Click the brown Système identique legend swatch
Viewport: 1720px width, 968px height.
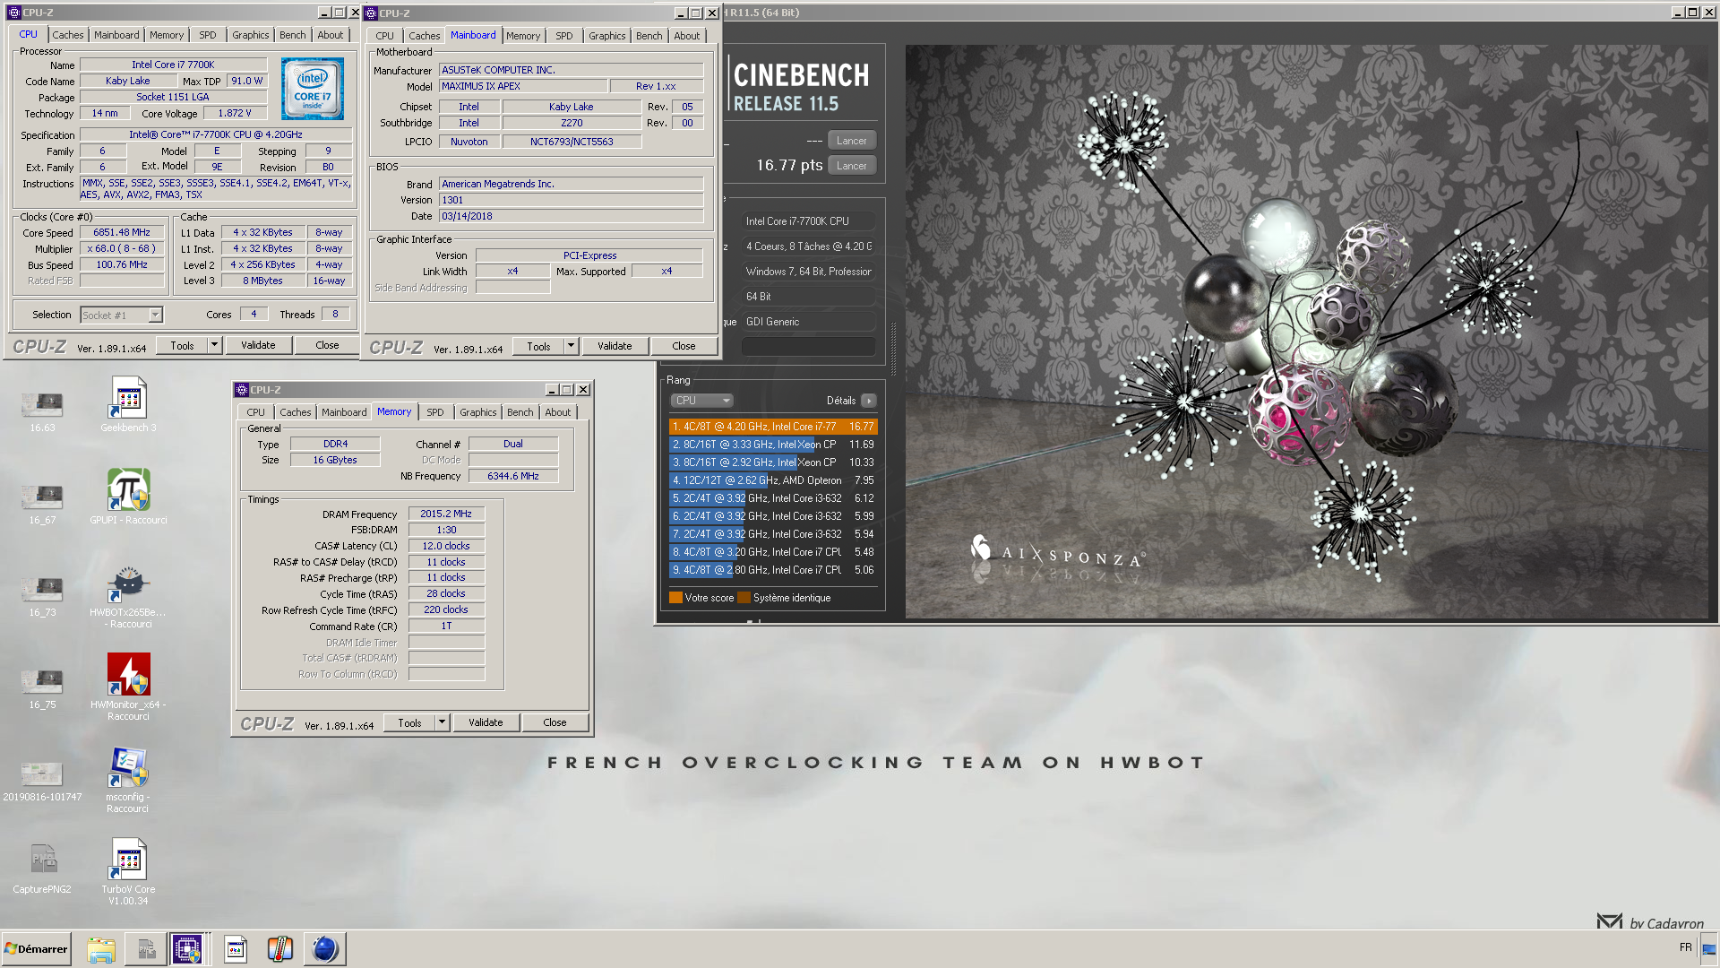pos(744,598)
